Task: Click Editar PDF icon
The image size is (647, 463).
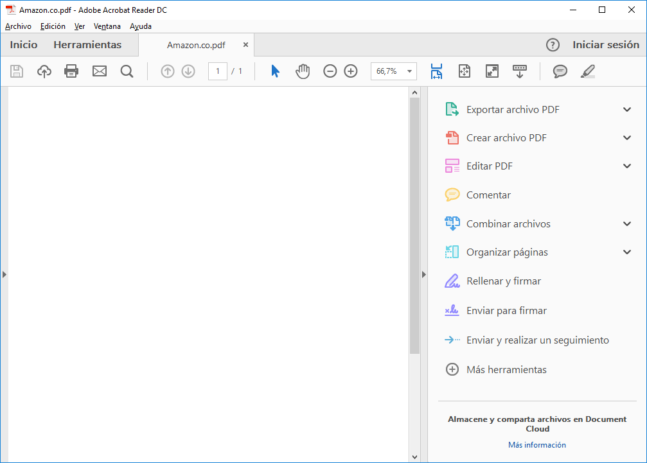Action: (x=452, y=166)
